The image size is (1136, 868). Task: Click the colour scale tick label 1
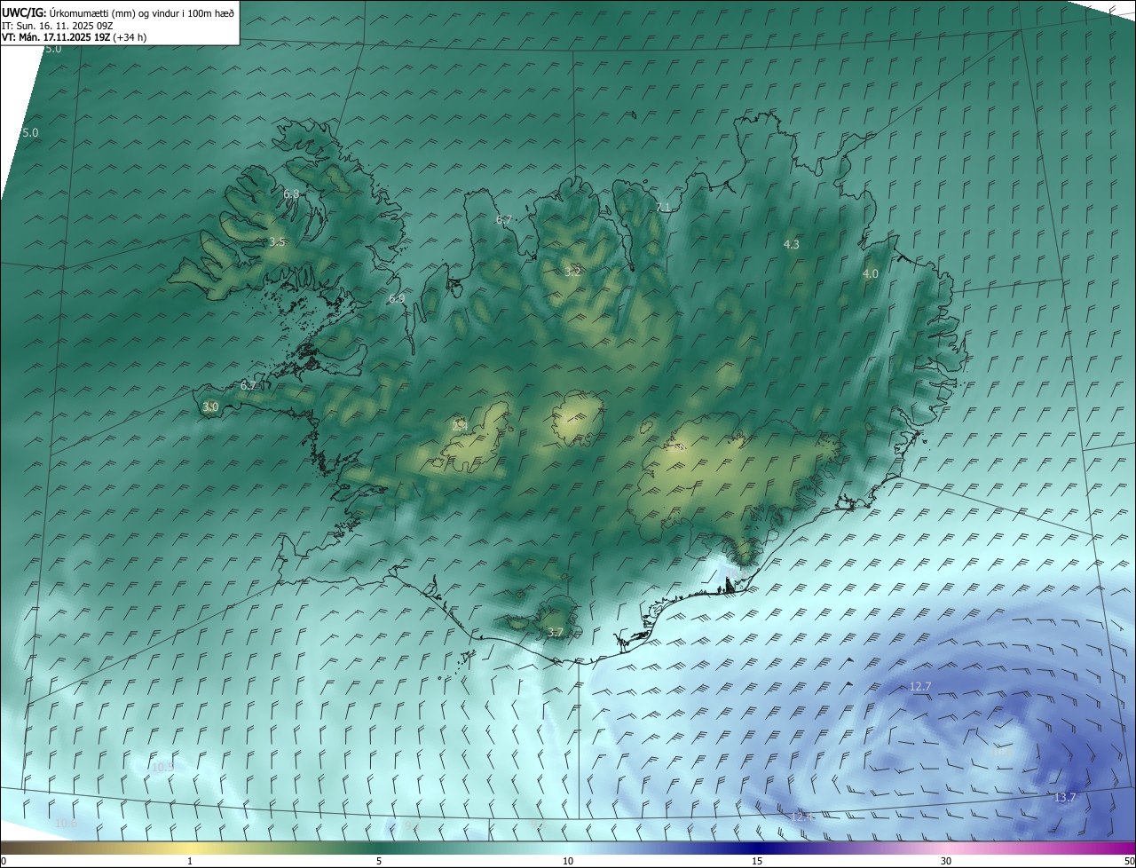[x=190, y=862]
